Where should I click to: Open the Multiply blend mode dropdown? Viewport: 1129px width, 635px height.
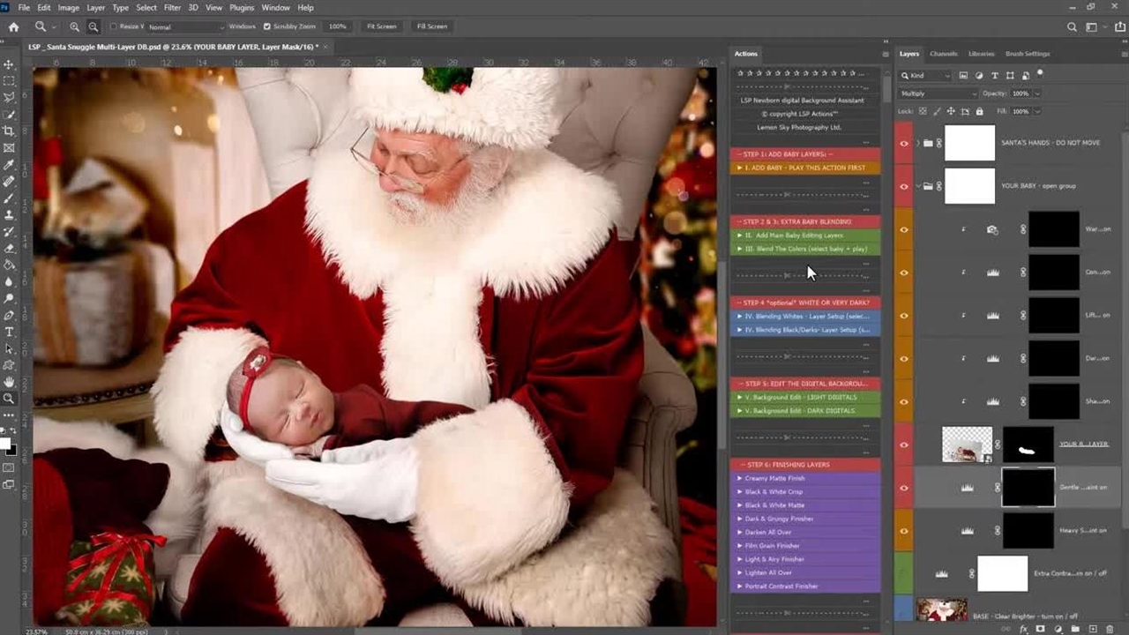(938, 93)
